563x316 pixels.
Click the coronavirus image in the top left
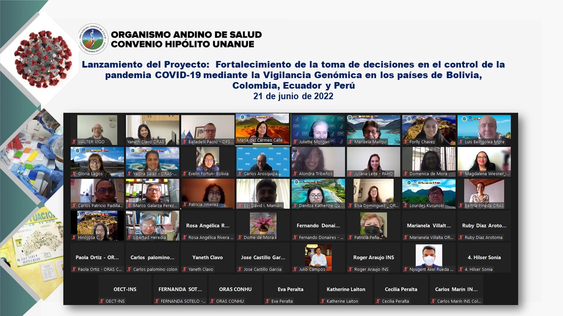coord(43,58)
